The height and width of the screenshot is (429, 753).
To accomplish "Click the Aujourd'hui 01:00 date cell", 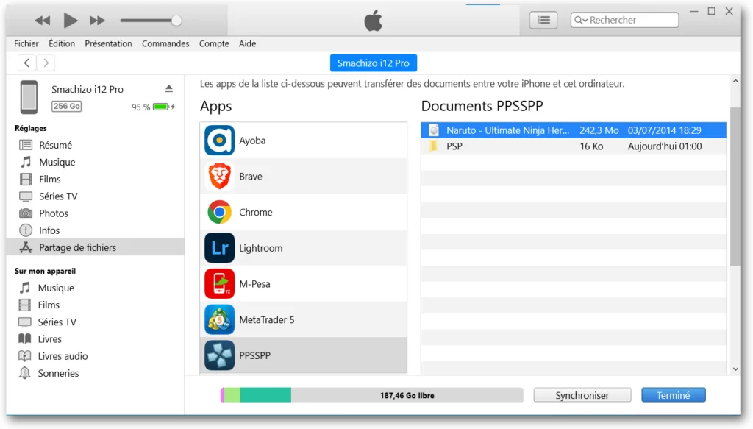I will (665, 146).
